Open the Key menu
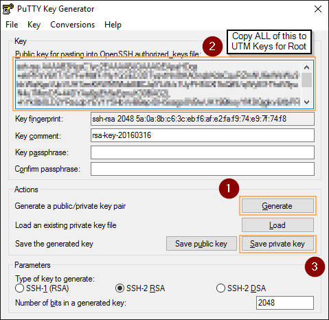 [x=34, y=25]
